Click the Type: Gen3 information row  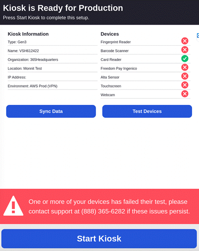click(53, 42)
